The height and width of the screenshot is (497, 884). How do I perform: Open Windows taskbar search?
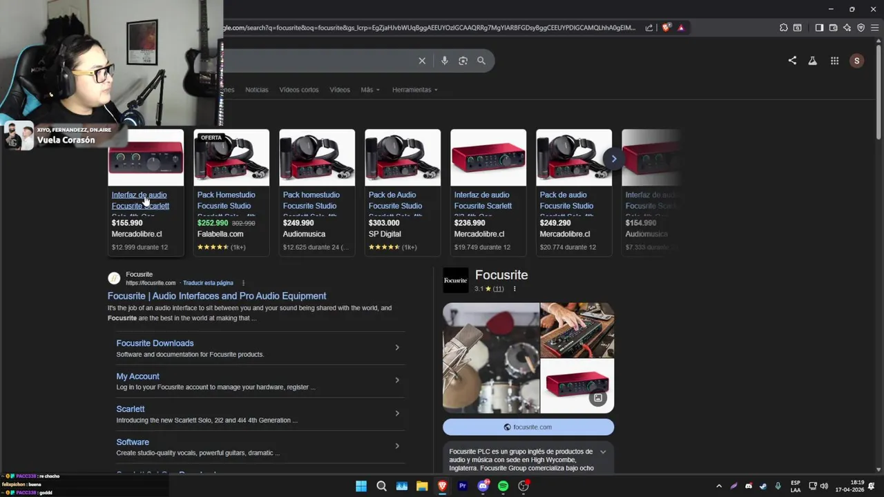(381, 486)
